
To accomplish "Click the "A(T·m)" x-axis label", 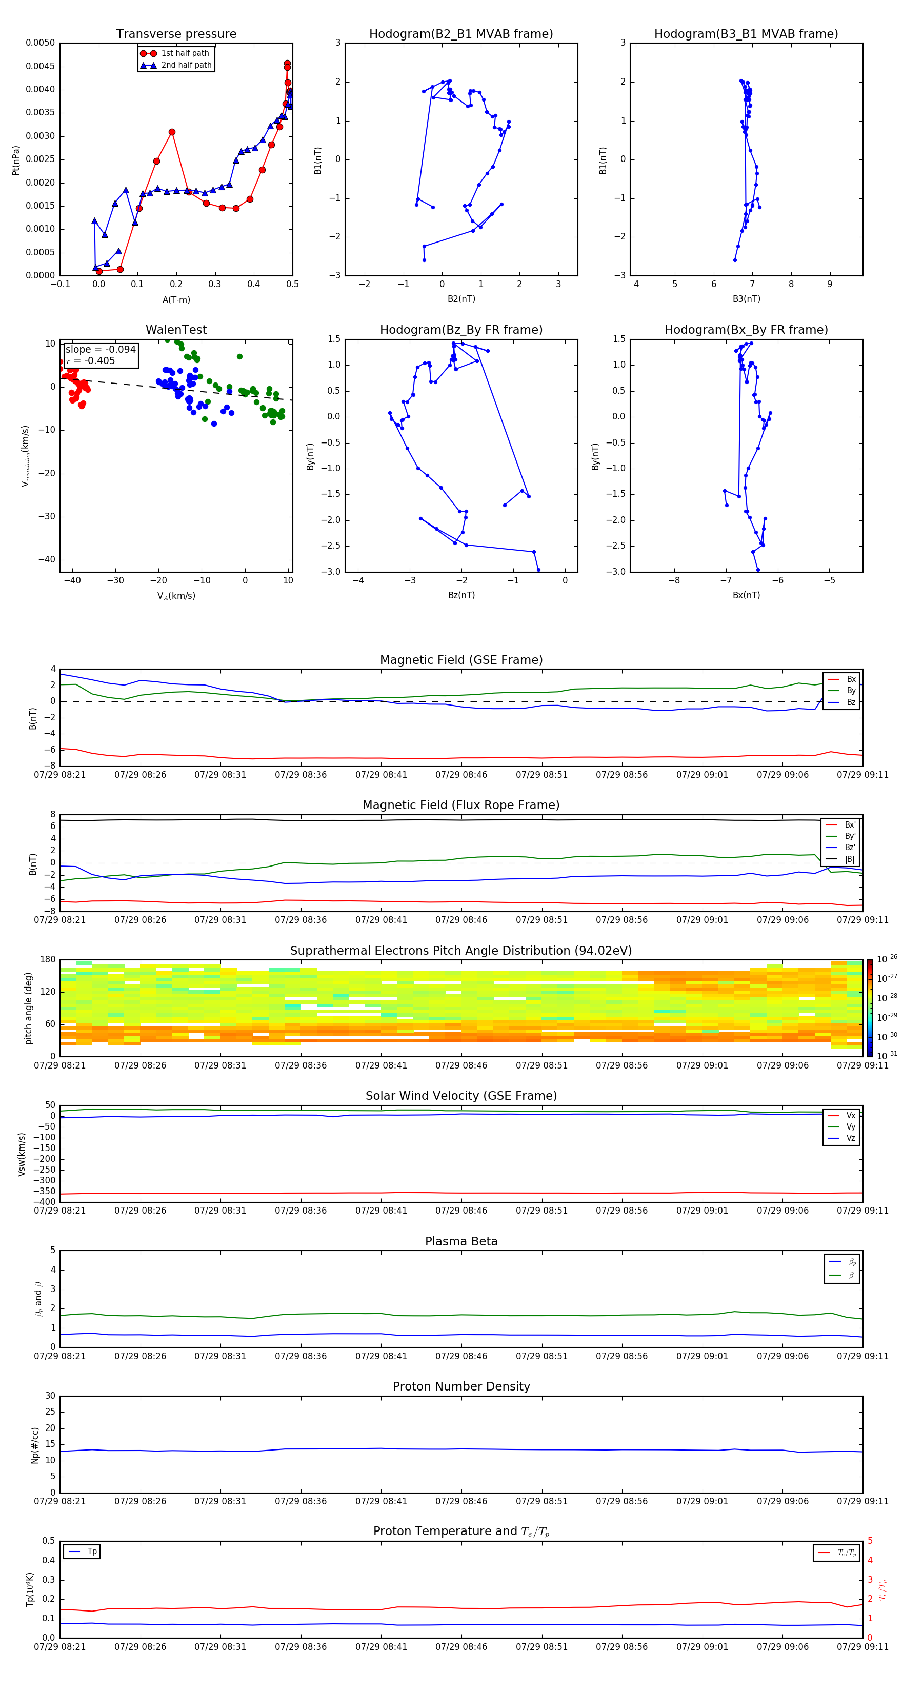I will [176, 299].
